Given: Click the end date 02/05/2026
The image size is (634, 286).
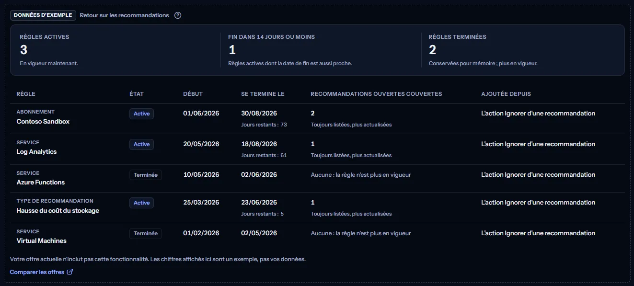Looking at the screenshot, I should coord(259,233).
